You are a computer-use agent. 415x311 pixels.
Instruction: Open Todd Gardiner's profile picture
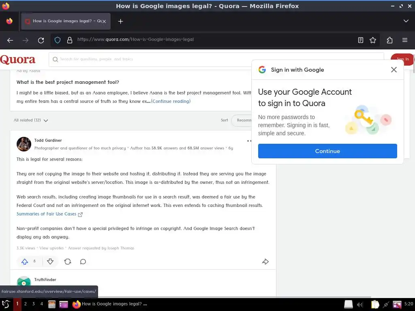pos(24,144)
